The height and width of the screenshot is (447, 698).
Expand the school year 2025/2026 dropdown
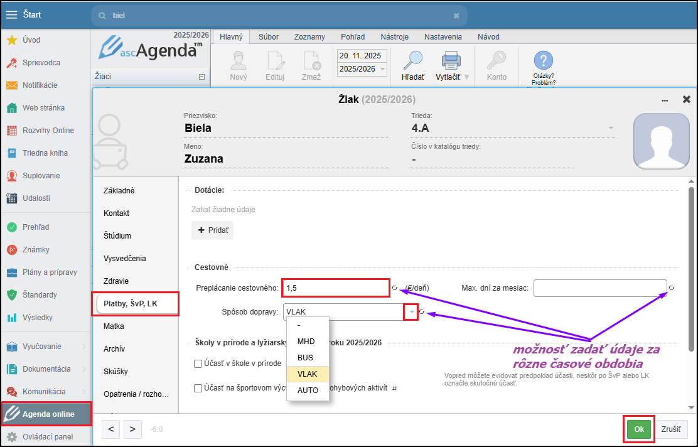[382, 69]
